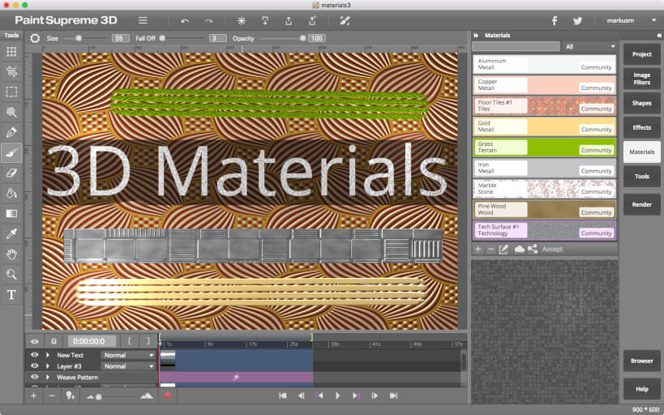Viewport: 664px width, 415px height.
Task: Switch to the Effects panel tab
Action: [641, 127]
